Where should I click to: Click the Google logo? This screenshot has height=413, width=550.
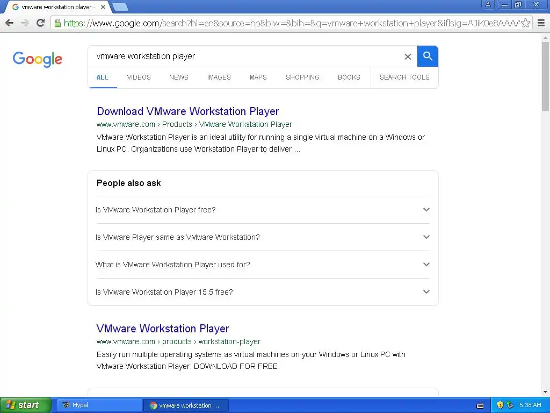tap(37, 59)
